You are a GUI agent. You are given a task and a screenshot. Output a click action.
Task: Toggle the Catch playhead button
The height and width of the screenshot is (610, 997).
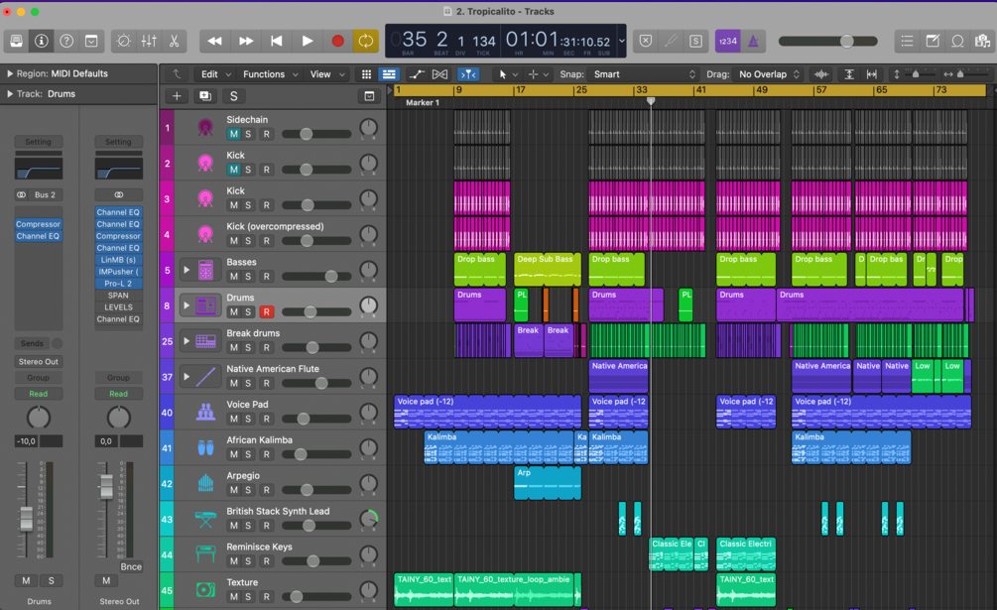[x=468, y=74]
